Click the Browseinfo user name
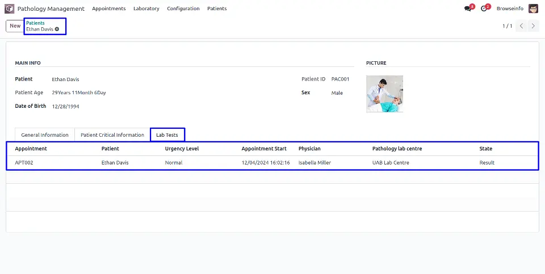545x274 pixels. [510, 9]
